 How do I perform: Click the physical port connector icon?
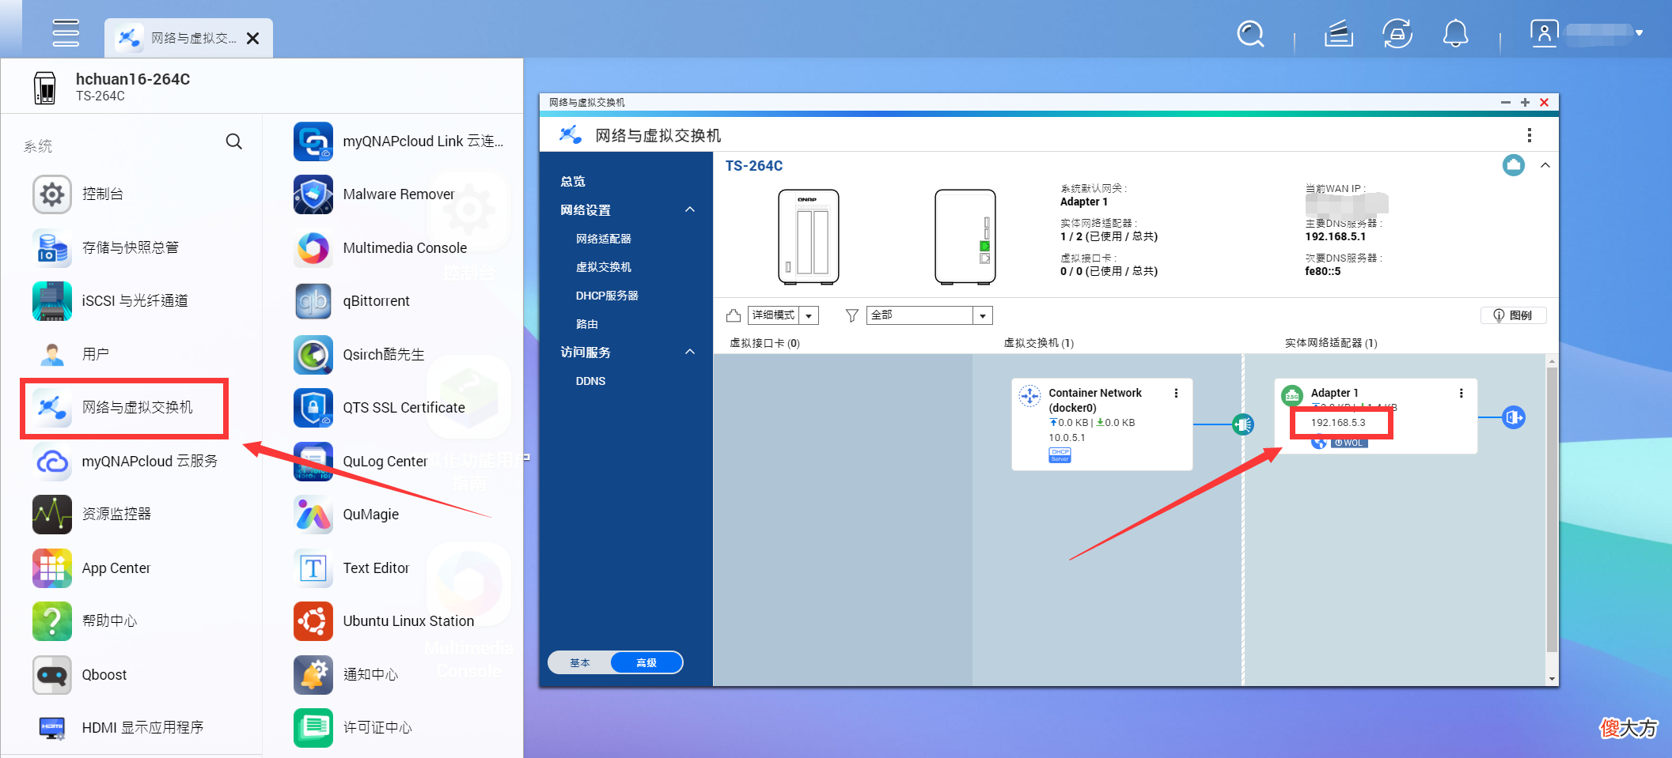tap(1513, 417)
